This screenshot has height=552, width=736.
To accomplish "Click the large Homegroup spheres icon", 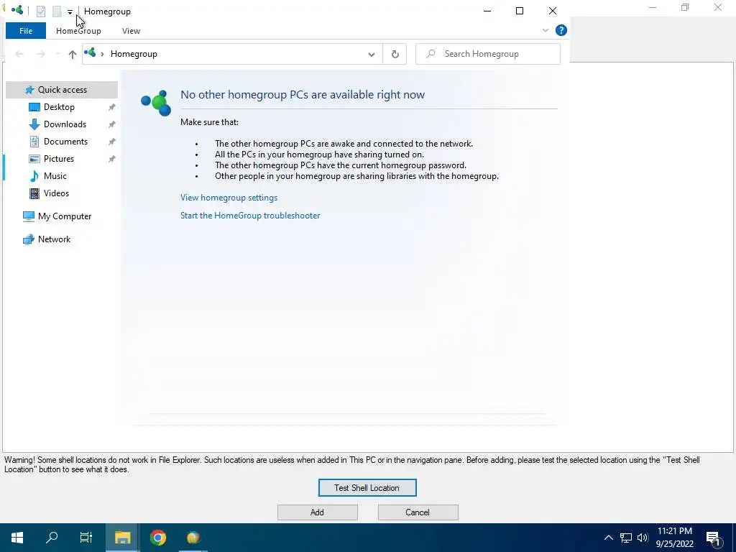I will pyautogui.click(x=156, y=103).
